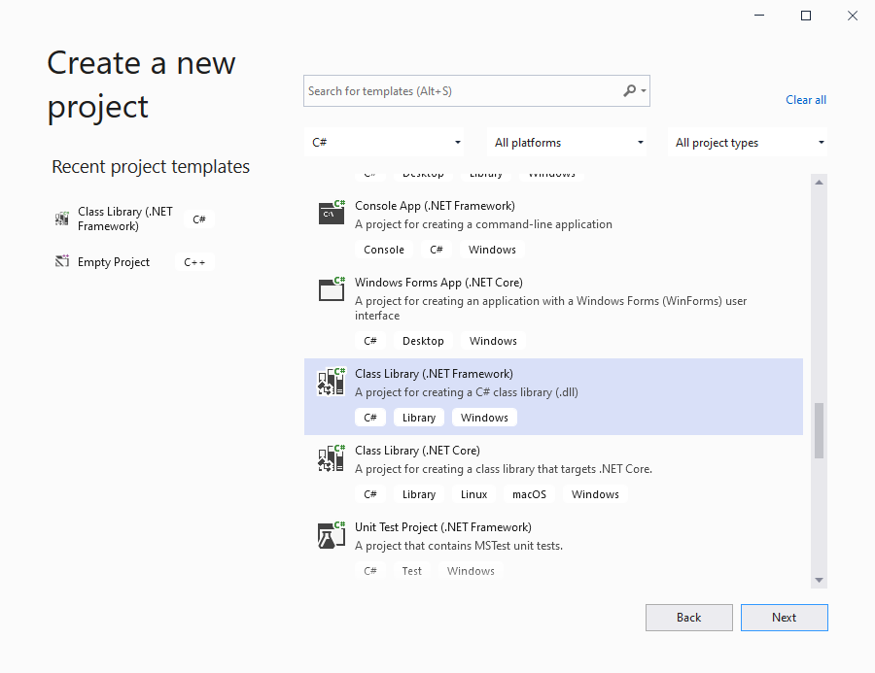Open the language dropdown showing C#

383,142
